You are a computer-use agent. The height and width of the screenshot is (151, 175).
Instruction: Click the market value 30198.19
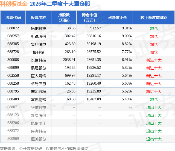tap(94, 44)
